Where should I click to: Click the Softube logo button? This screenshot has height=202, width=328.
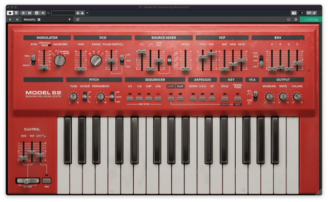(311, 19)
